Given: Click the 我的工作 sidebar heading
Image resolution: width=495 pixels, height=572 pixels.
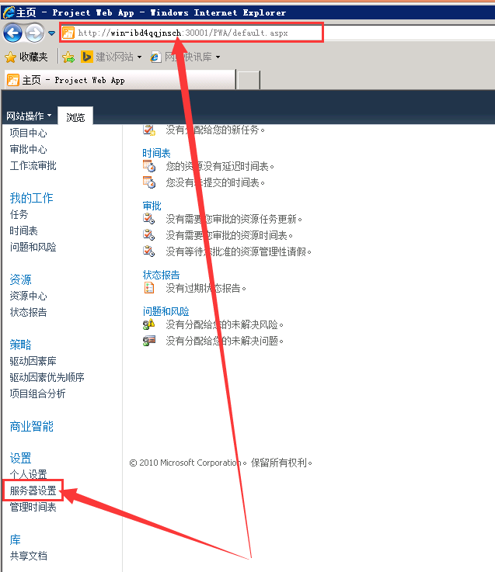Looking at the screenshot, I should pos(31,198).
